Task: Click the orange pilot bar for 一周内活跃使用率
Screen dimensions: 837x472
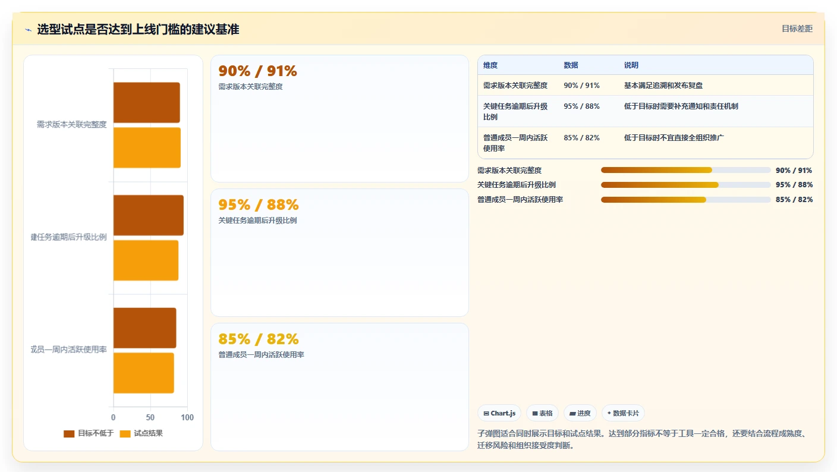Action: click(x=144, y=373)
